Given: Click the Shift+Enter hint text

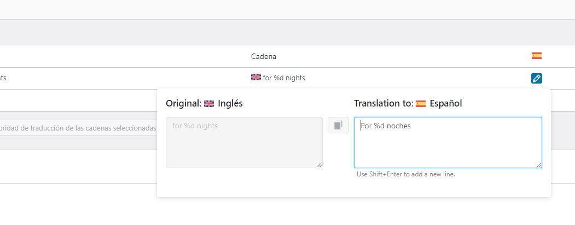Looking at the screenshot, I should 405,174.
